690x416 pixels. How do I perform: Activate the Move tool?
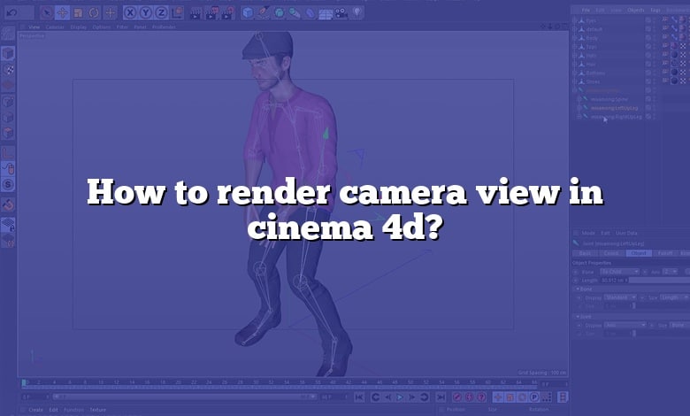coord(63,13)
